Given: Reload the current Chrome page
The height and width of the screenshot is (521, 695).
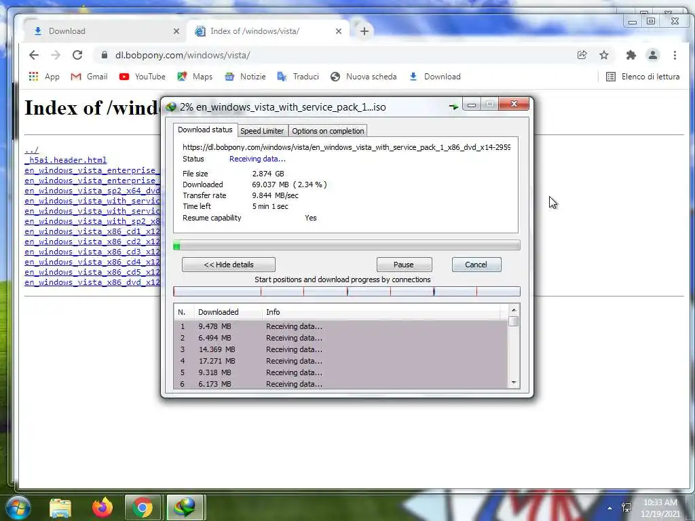Looking at the screenshot, I should (x=77, y=55).
